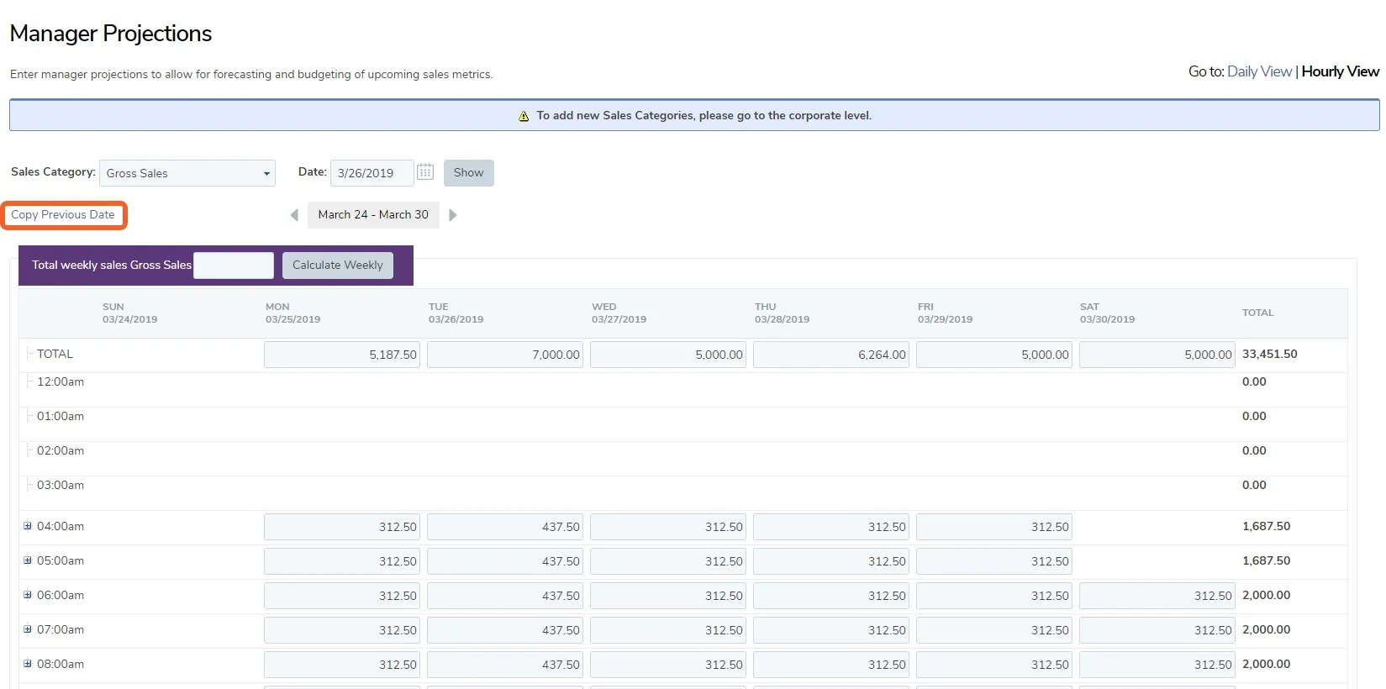Click the total weekly sales input

[x=234, y=266]
